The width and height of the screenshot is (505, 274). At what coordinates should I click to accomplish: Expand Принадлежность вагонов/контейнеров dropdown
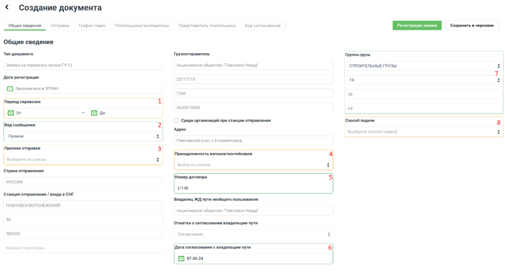[x=253, y=165]
